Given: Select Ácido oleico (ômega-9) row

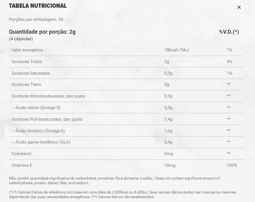Looking at the screenshot, I should [126, 108].
